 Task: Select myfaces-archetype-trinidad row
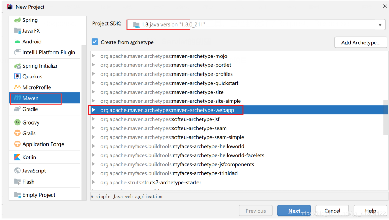click(237, 173)
